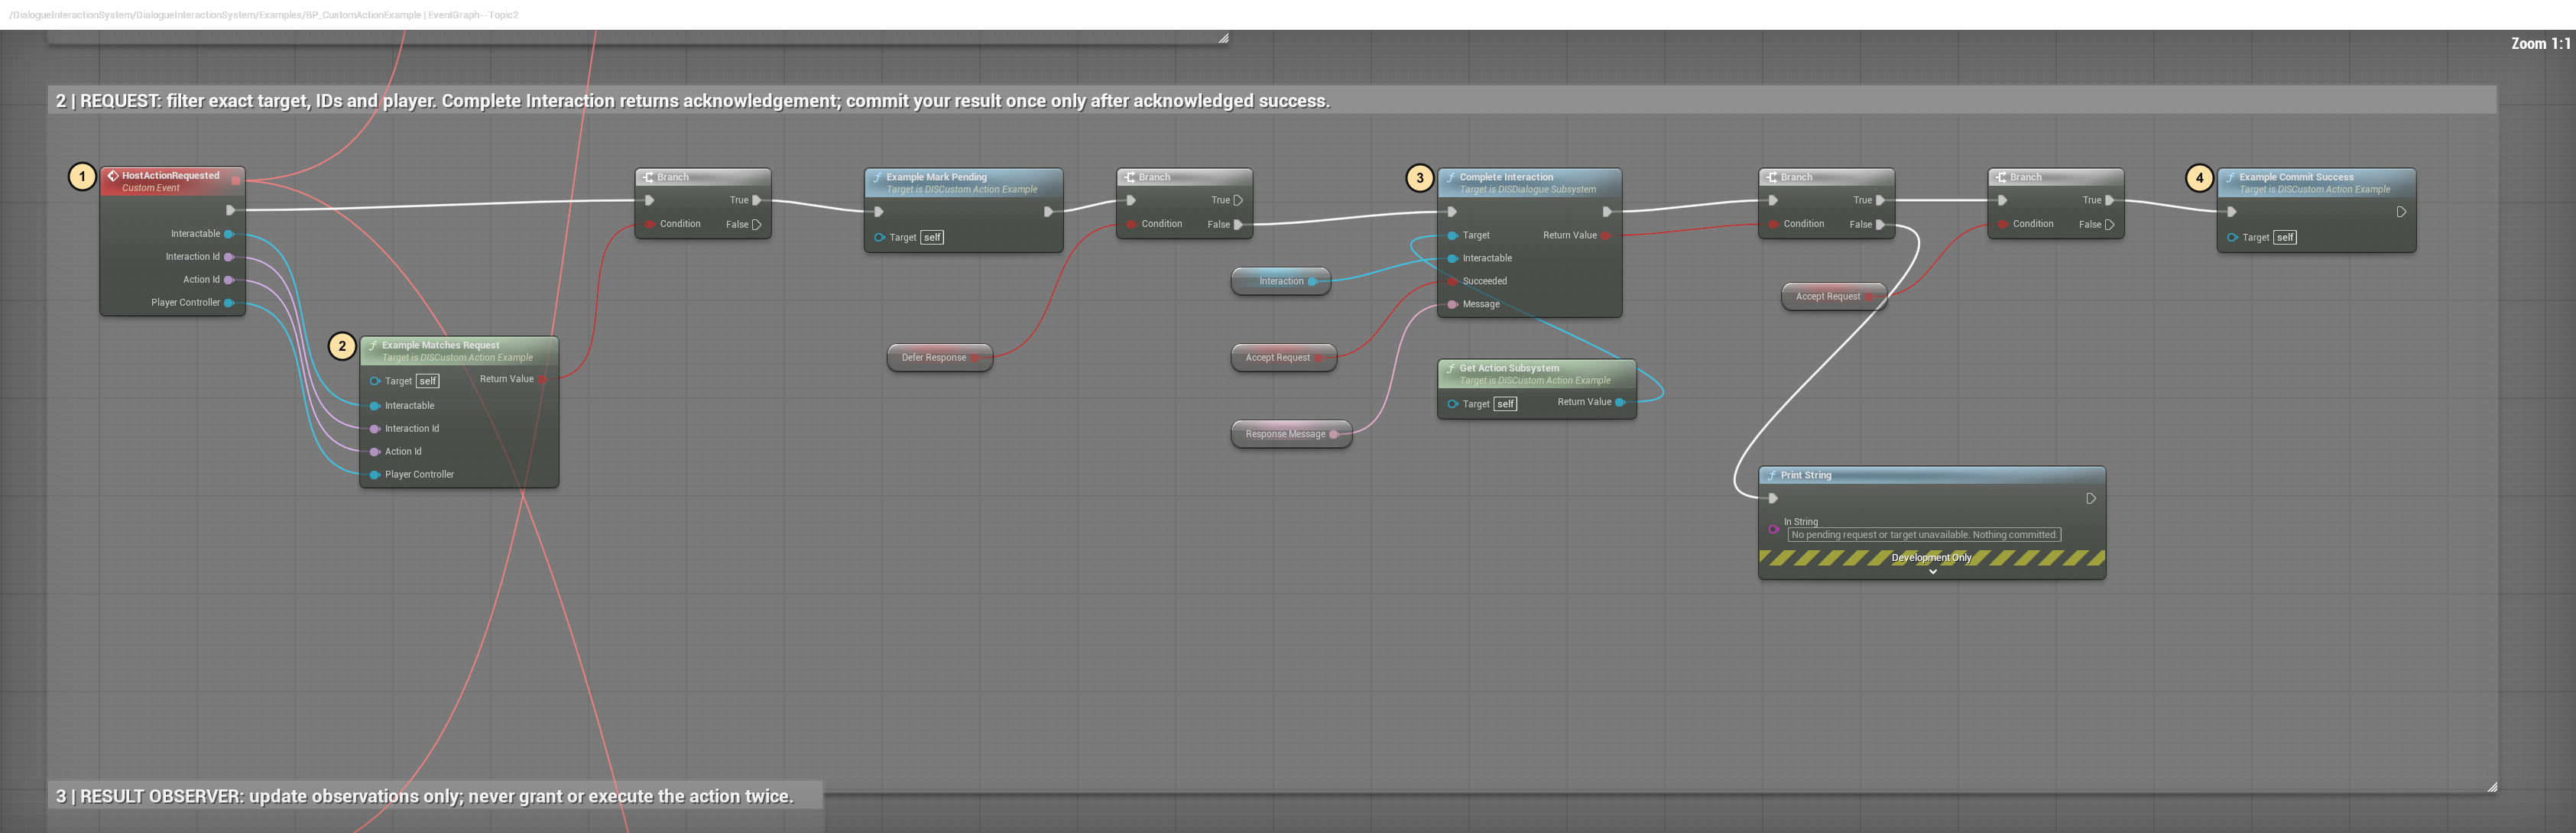Click the function icon on Print String node

1772,476
